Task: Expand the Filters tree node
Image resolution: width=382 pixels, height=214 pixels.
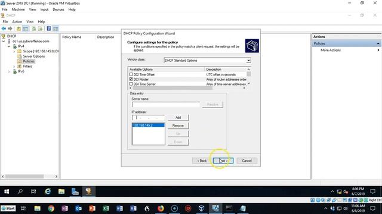Action: (14, 66)
